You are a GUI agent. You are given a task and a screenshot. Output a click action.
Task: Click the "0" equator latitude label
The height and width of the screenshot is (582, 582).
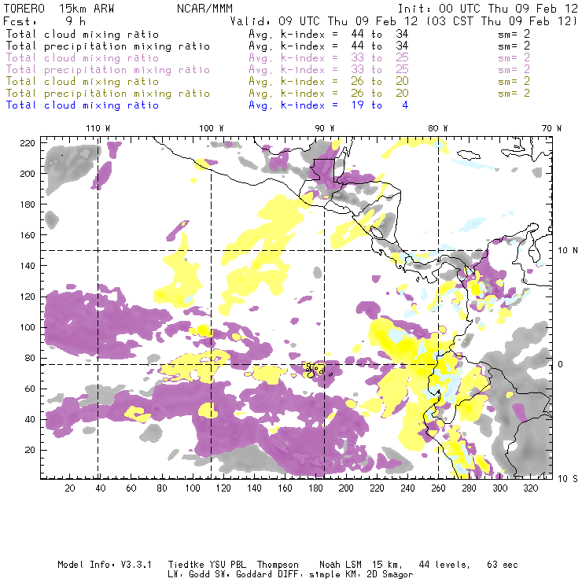pos(561,364)
